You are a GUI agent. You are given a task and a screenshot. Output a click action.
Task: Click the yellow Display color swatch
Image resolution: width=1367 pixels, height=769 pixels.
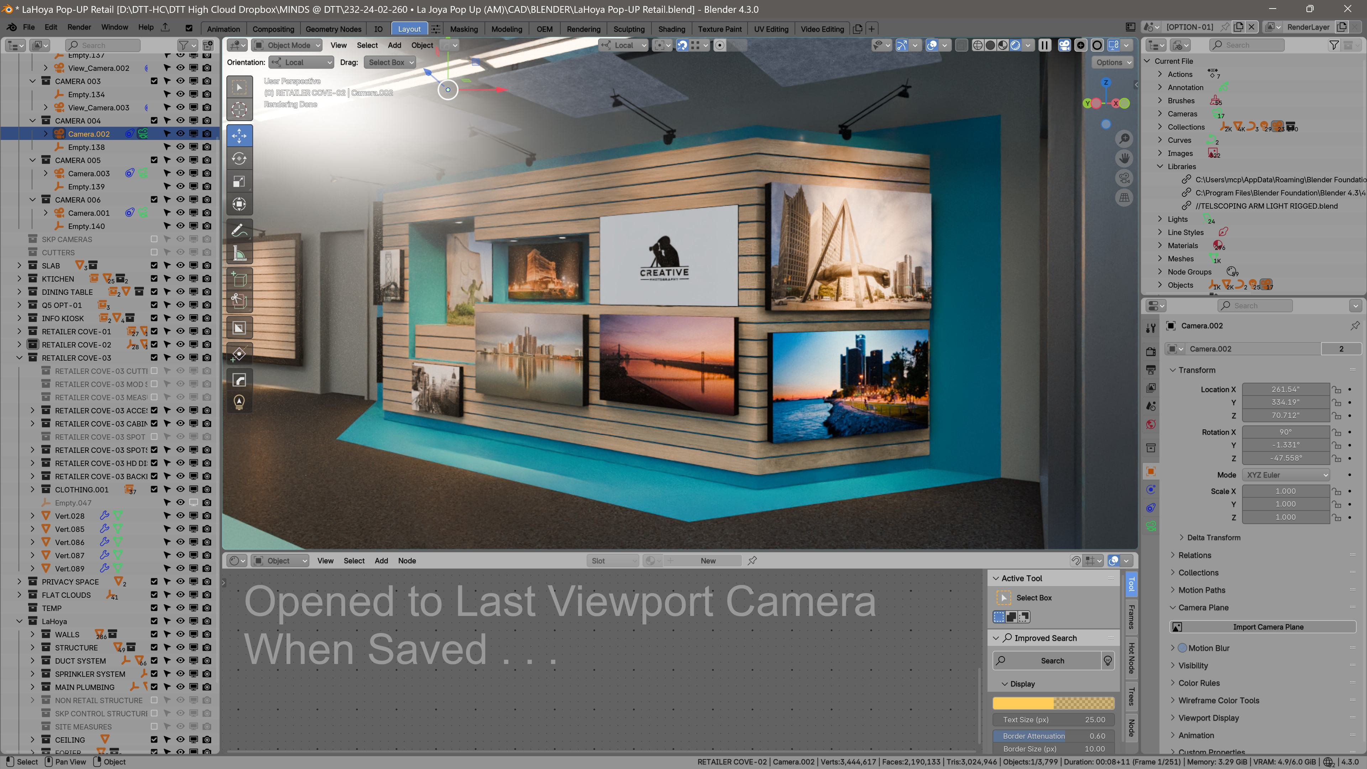pyautogui.click(x=1053, y=703)
